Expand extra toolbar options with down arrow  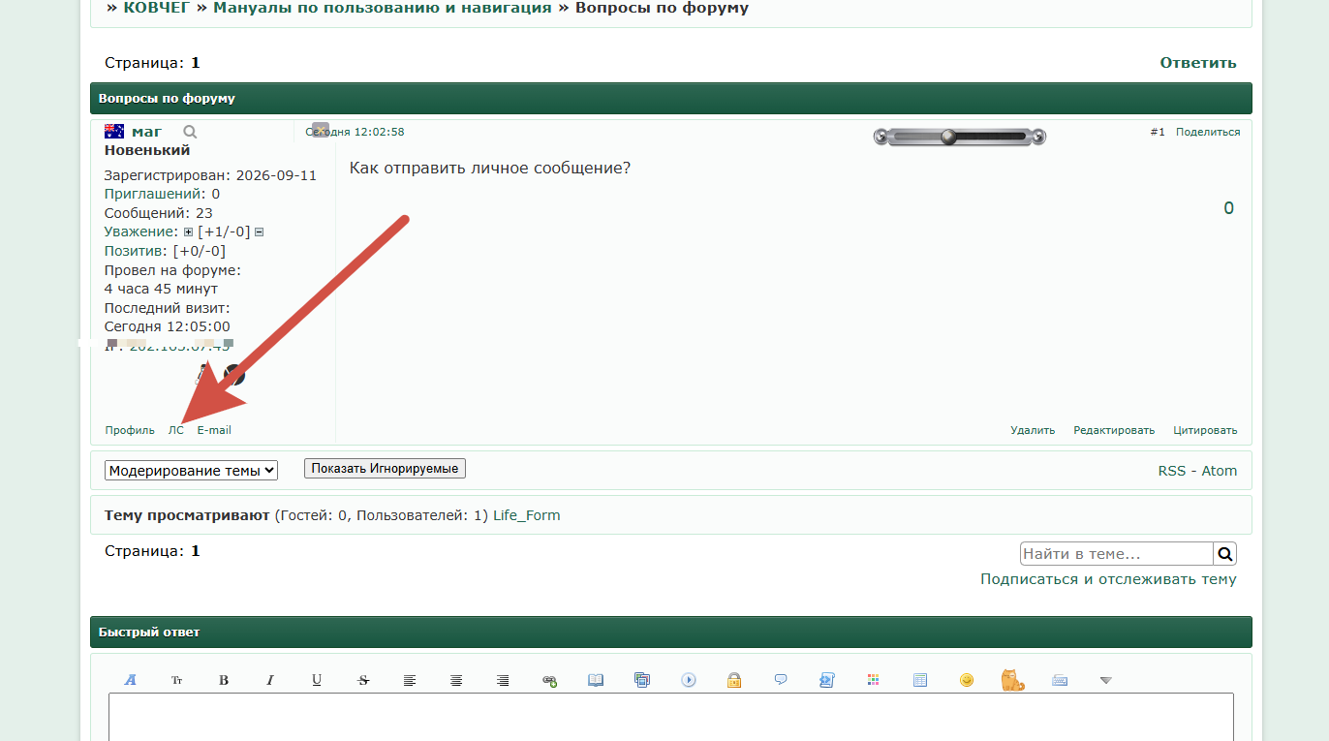pyautogui.click(x=1106, y=680)
